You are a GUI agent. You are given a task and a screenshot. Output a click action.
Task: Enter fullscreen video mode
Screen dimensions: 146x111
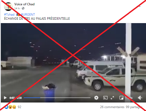point(112,98)
